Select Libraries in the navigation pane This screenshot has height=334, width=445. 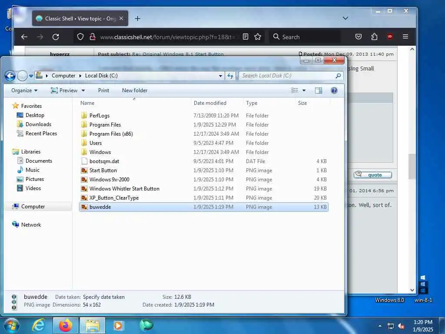(31, 152)
